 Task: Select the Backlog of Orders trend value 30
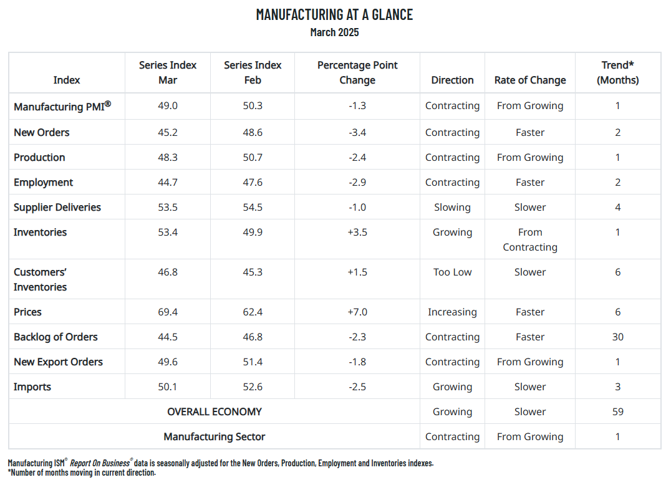click(x=617, y=337)
